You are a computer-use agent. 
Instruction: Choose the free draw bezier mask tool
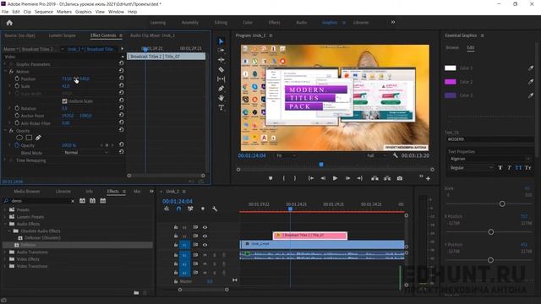tap(38, 138)
